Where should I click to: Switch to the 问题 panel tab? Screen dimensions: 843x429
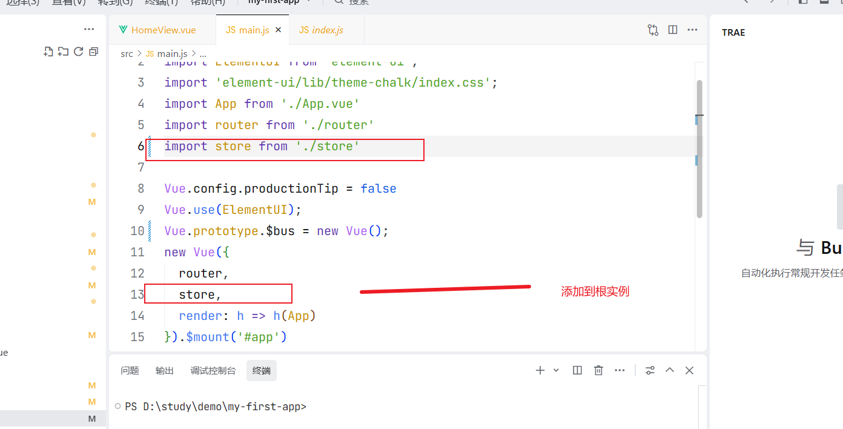(x=130, y=370)
